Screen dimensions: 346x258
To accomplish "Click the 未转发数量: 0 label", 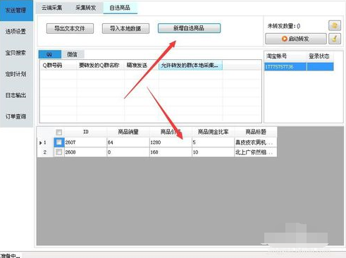I will coord(284,26).
